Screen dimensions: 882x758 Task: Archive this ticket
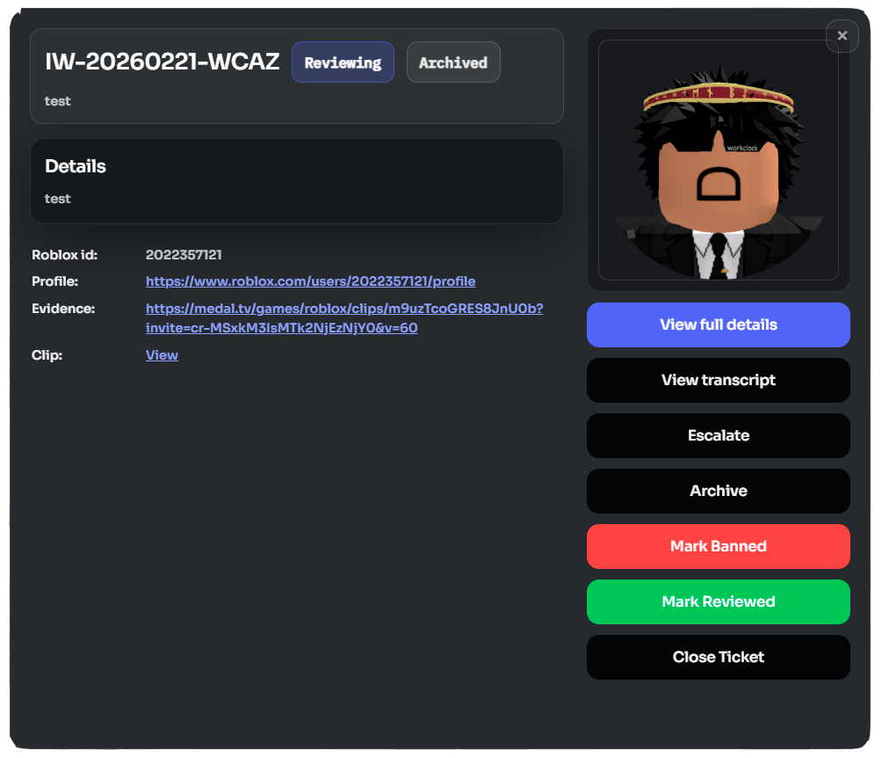pyautogui.click(x=718, y=491)
